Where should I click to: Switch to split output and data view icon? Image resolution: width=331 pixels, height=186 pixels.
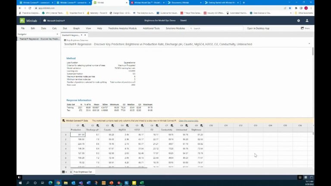pyautogui.click(x=306, y=177)
